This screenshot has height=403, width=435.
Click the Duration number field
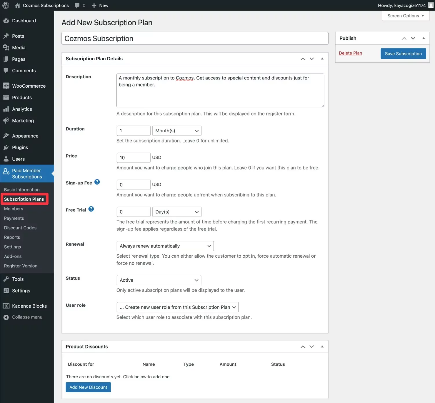(133, 131)
